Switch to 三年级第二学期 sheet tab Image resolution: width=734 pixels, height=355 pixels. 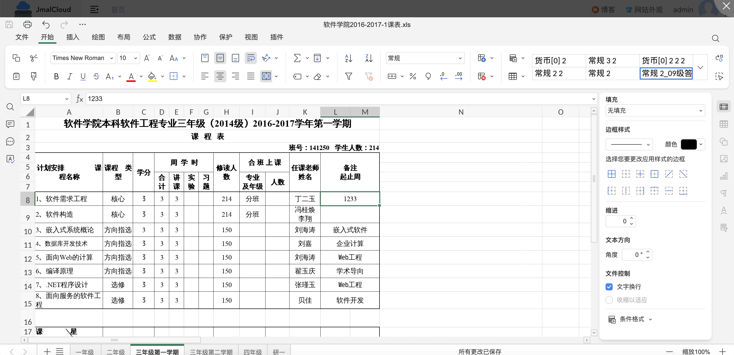[x=211, y=352]
